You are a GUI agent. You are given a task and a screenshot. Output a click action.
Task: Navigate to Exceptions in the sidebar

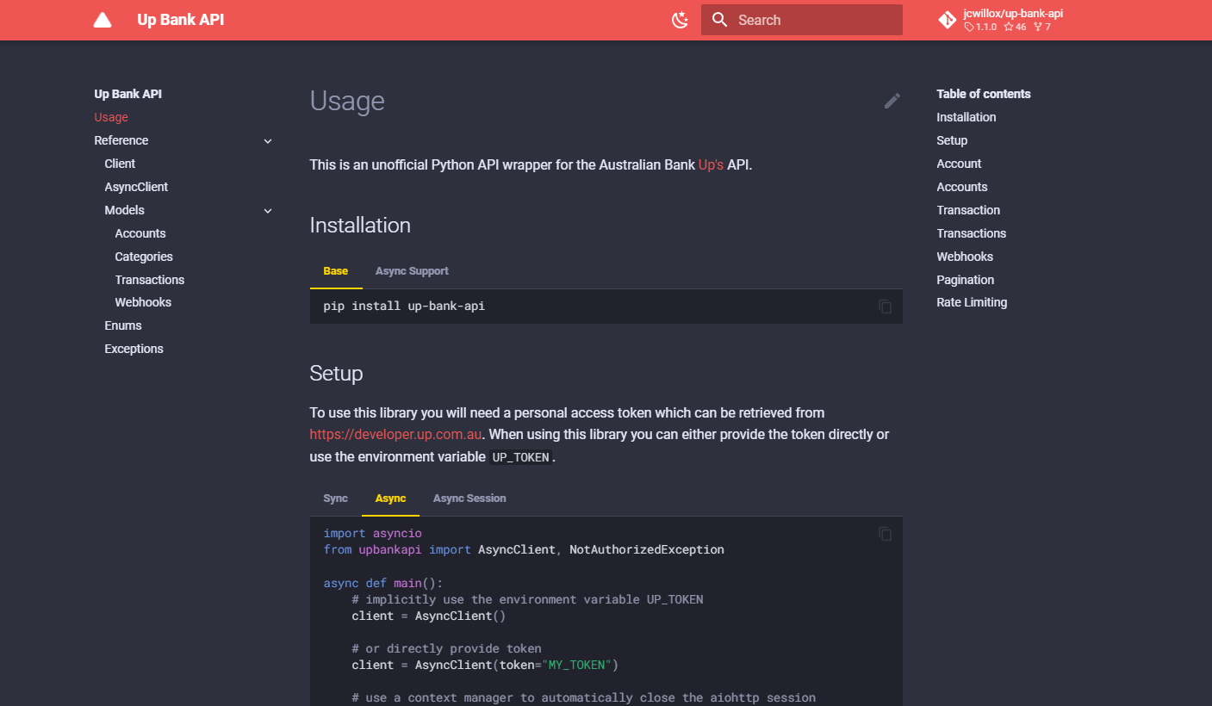coord(134,349)
